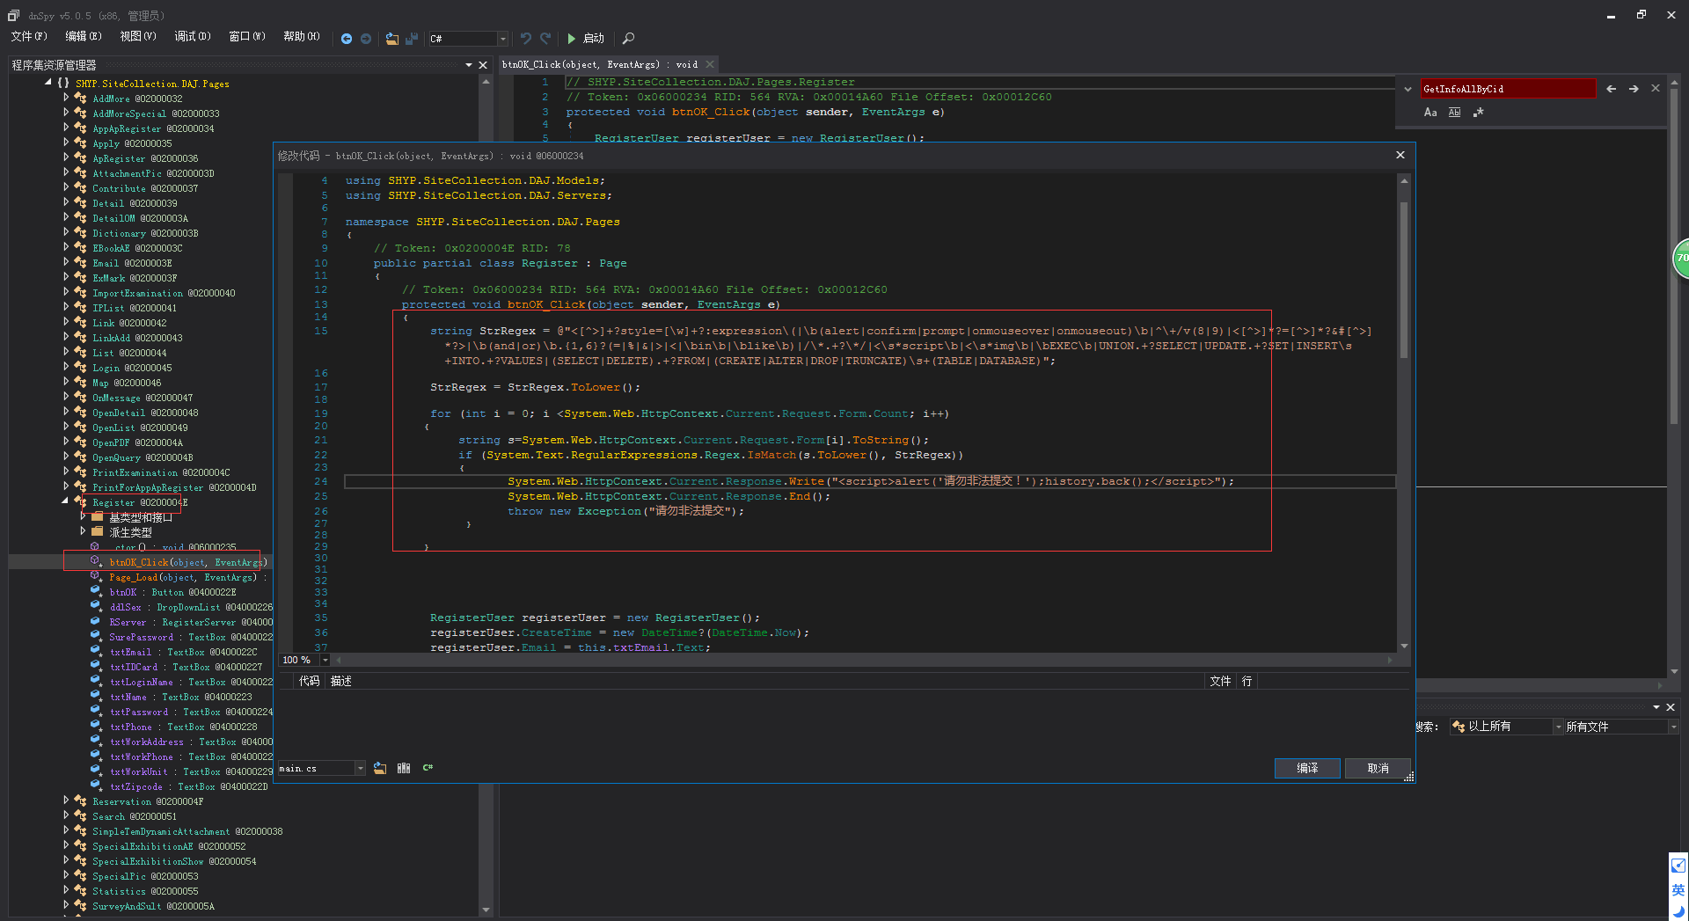Collapse the Register class tree node

click(66, 501)
